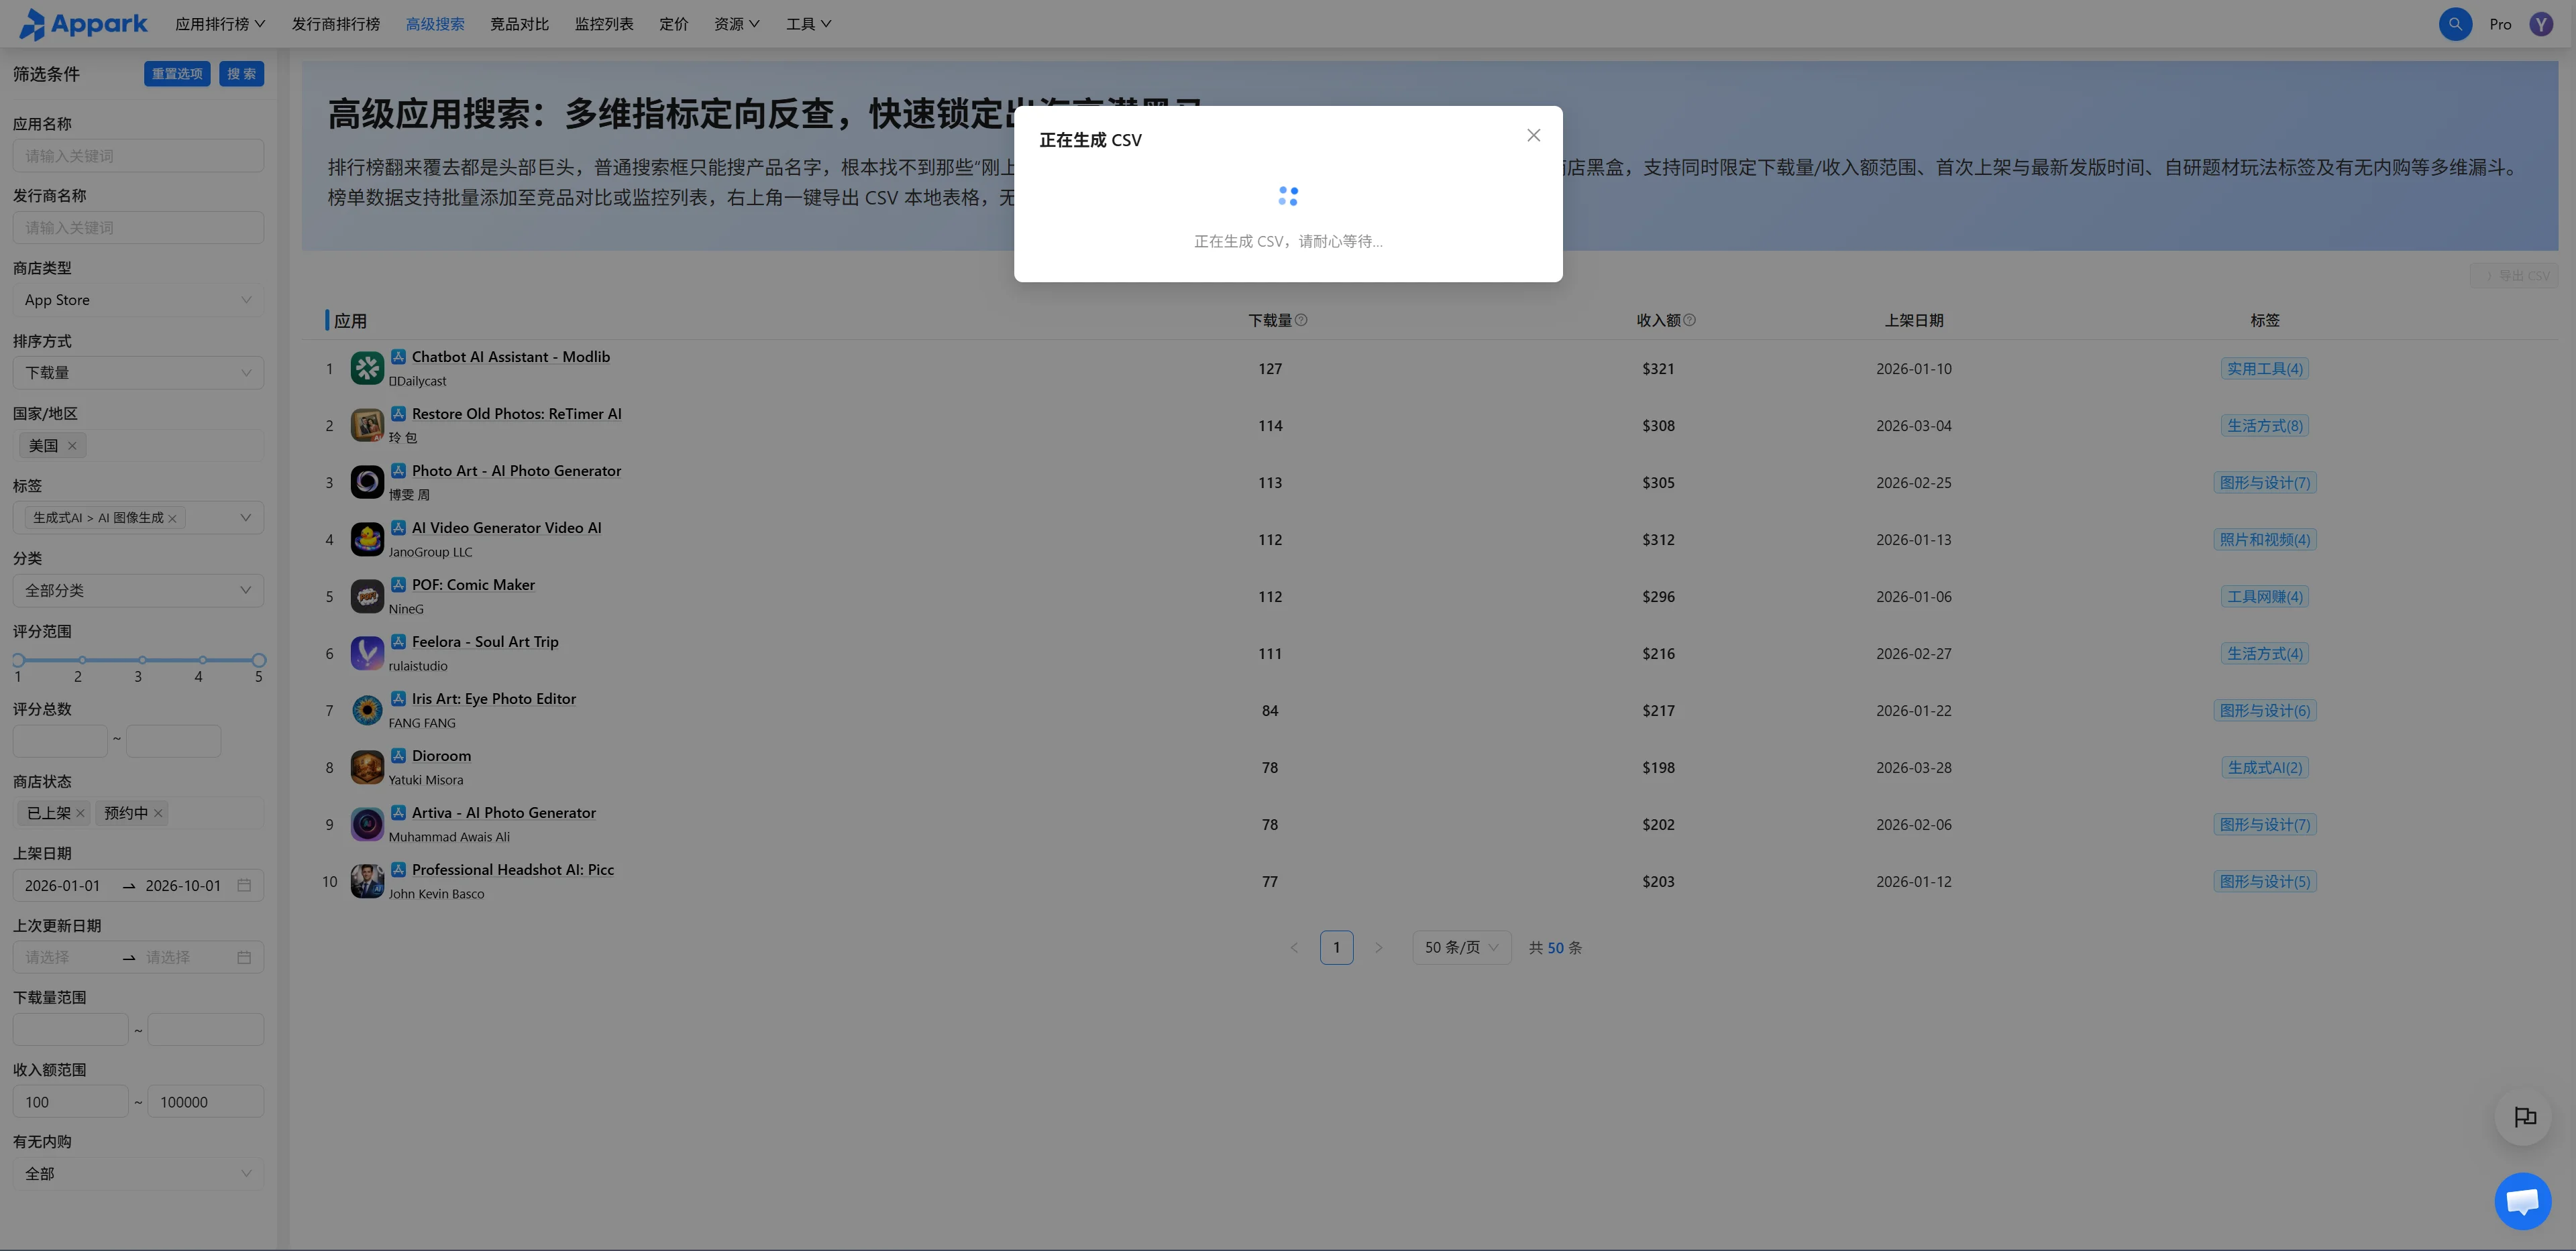Go to the next results page
2576x1251 pixels.
click(x=1378, y=947)
